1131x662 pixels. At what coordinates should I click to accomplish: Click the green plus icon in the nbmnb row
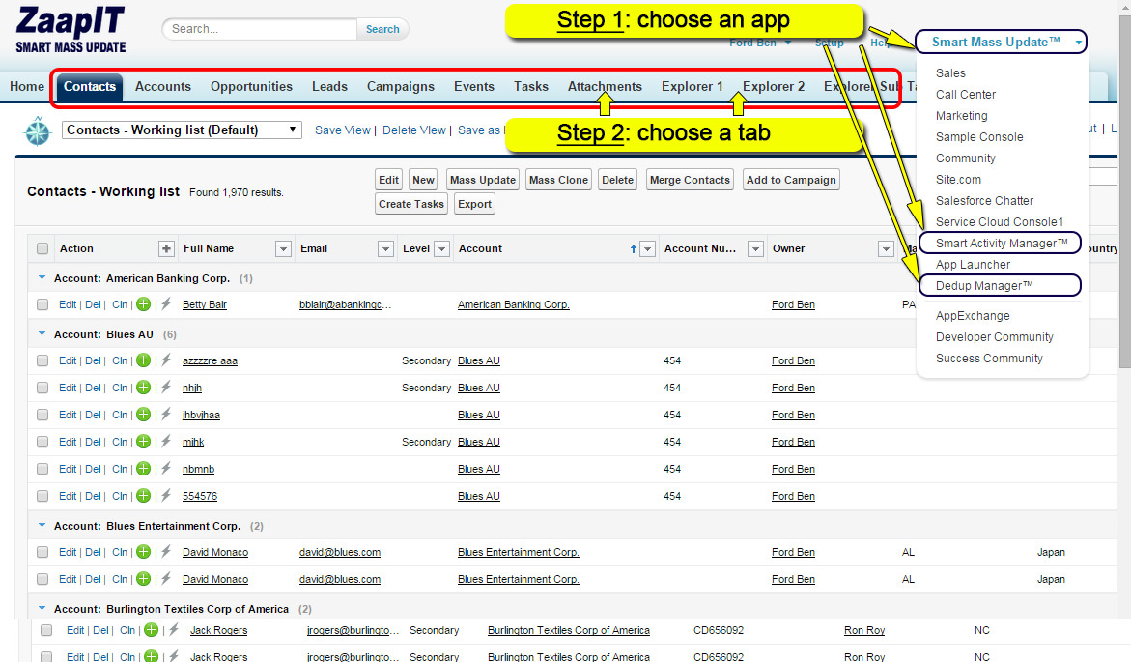143,469
